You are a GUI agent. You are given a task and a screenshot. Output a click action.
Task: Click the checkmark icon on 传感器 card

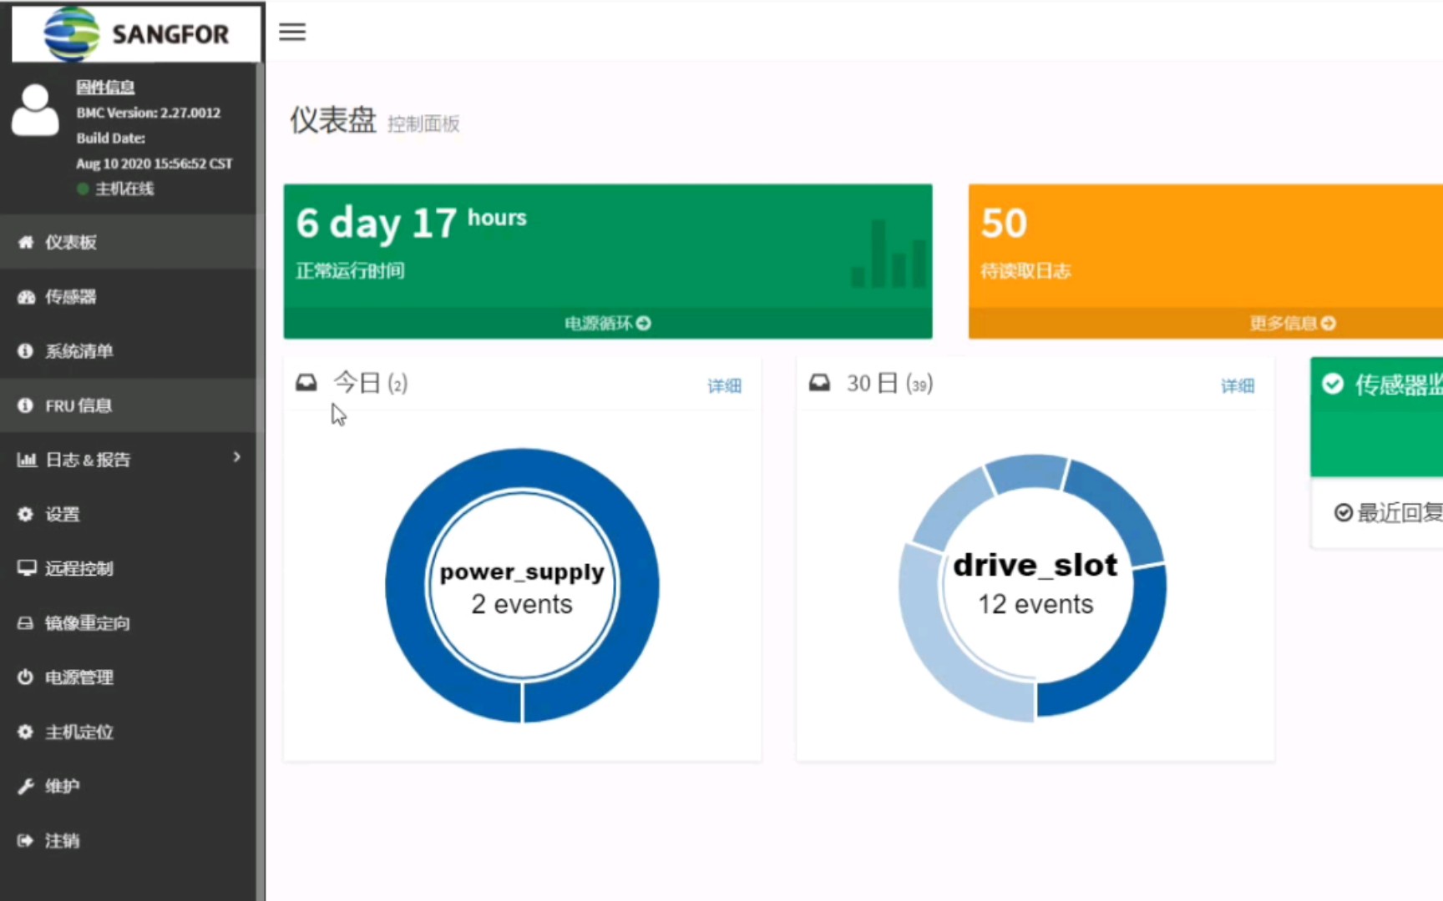coord(1333,384)
